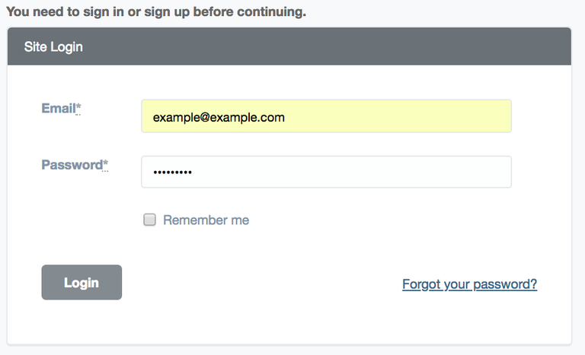The height and width of the screenshot is (355, 585).
Task: Click the 'Remember me' label text
Action: [206, 220]
